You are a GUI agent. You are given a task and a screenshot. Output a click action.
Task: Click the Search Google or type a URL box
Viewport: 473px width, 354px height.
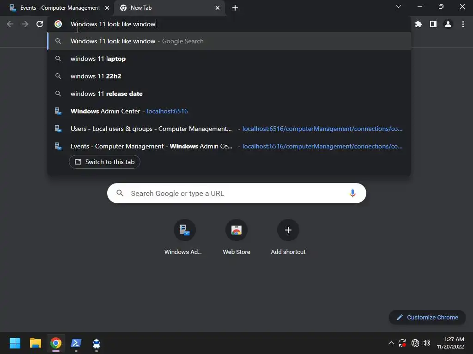[x=236, y=193]
